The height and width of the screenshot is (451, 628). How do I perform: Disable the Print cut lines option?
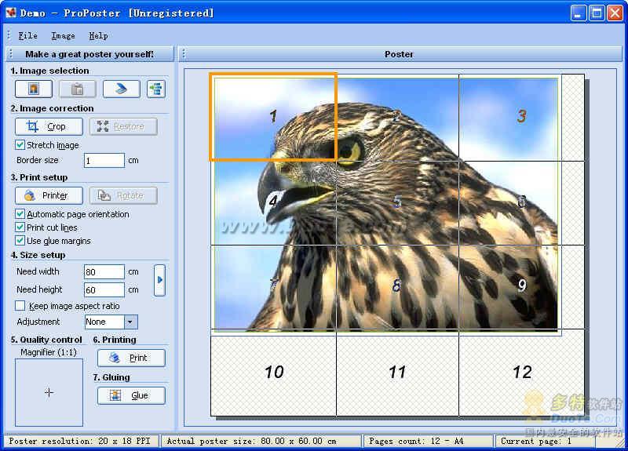click(20, 227)
